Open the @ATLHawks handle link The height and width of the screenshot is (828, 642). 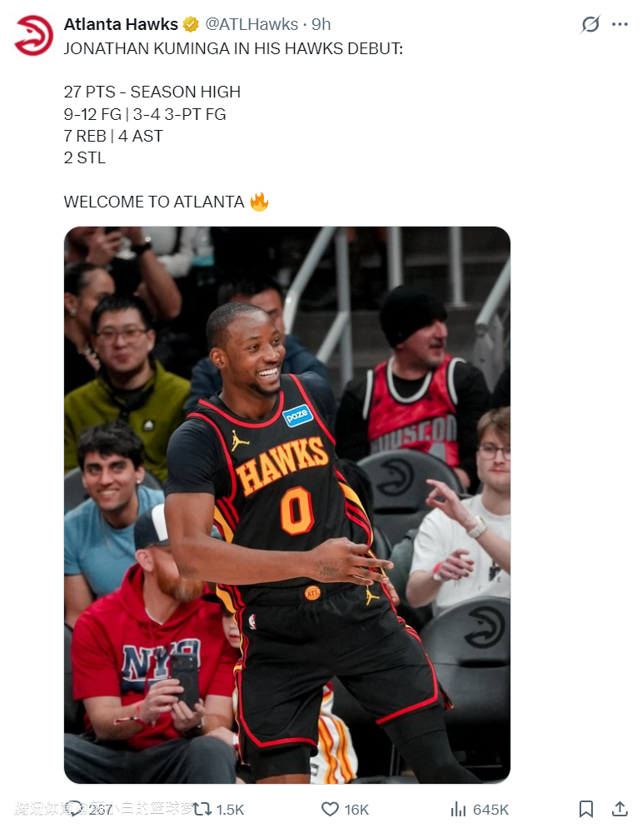coord(251,24)
